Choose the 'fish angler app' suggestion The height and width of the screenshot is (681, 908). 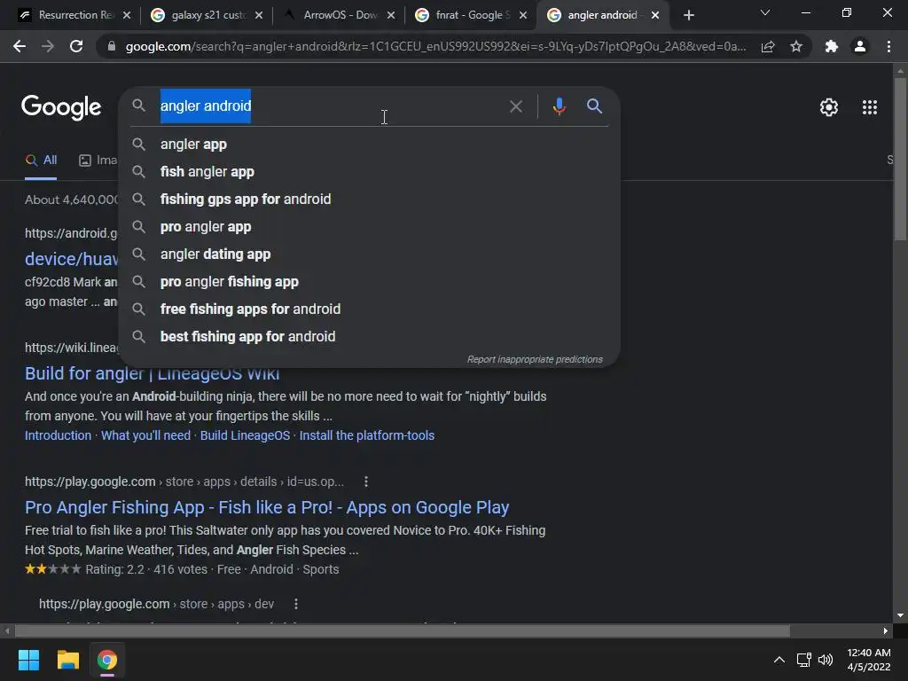coord(369,172)
